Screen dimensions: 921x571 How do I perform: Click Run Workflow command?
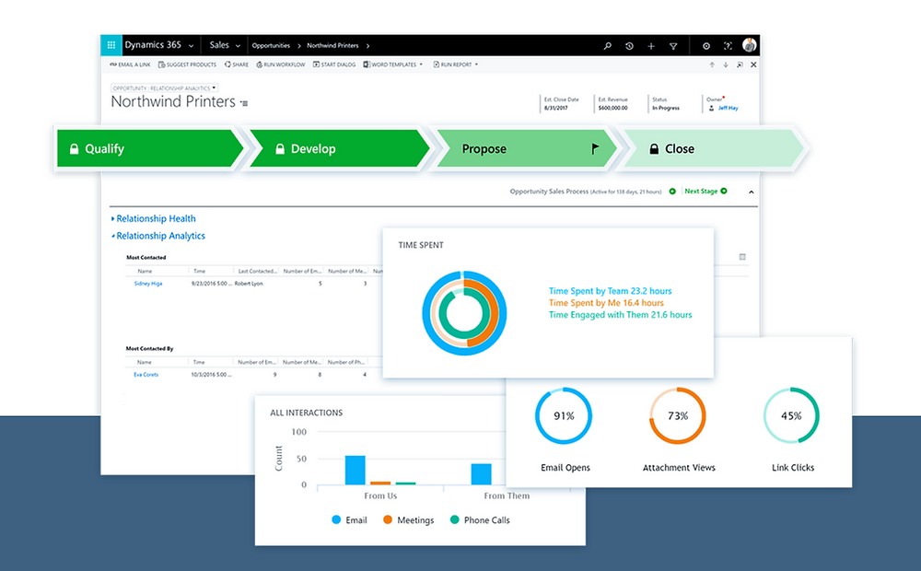280,64
